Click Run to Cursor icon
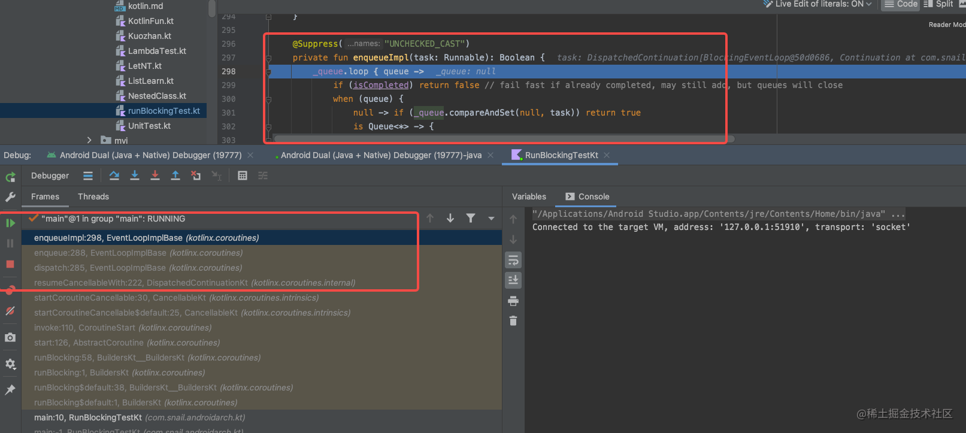Image resolution: width=966 pixels, height=433 pixels. 216,175
